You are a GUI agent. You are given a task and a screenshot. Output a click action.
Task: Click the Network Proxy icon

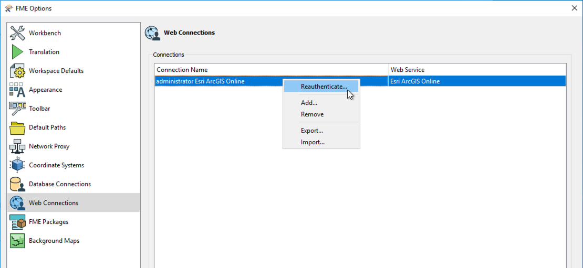(x=17, y=146)
